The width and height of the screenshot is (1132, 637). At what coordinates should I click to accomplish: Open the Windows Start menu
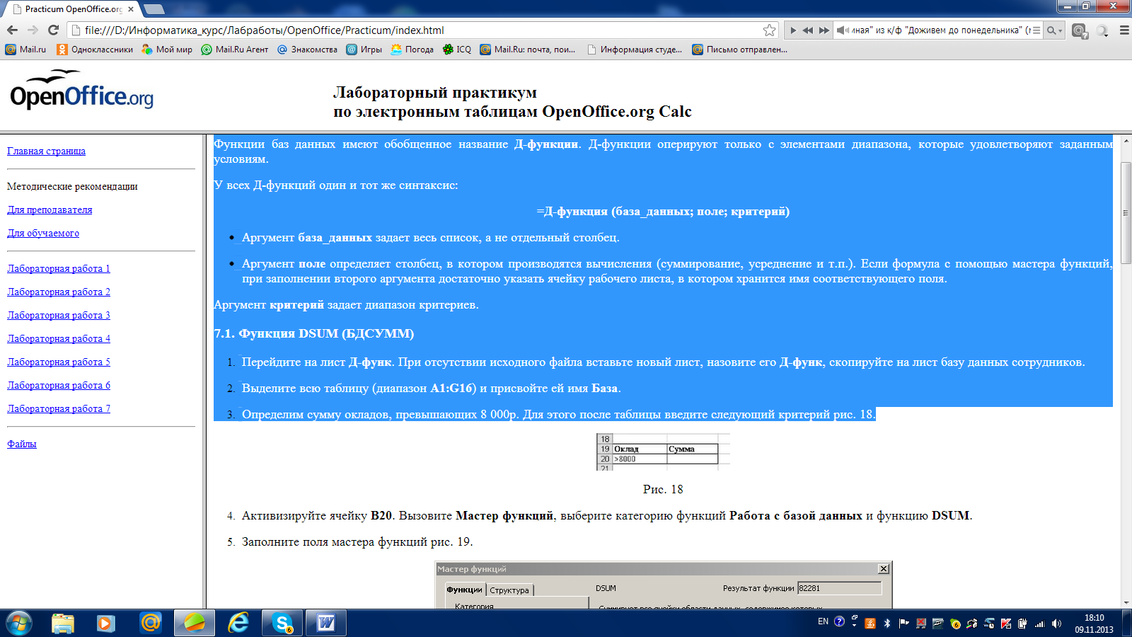pyautogui.click(x=18, y=623)
